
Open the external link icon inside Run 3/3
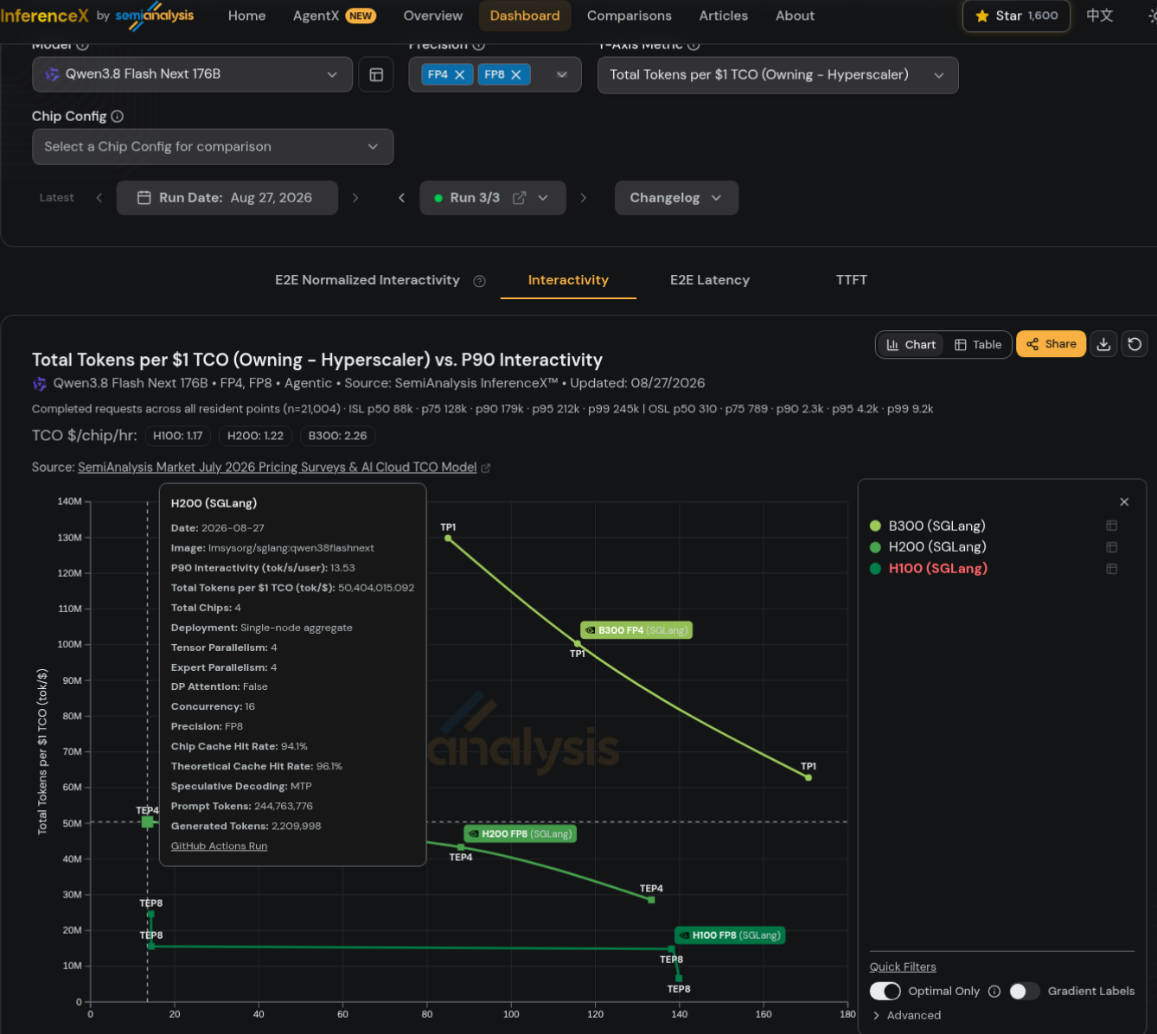tap(519, 198)
